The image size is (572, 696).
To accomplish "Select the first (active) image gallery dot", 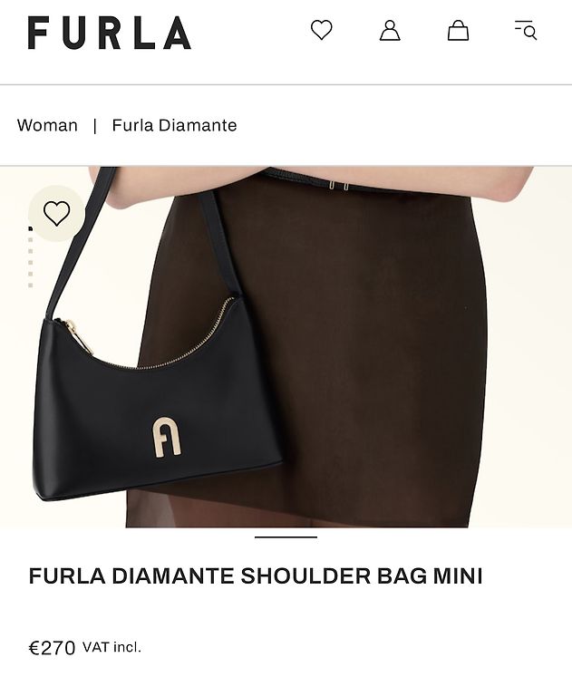I will [x=30, y=228].
